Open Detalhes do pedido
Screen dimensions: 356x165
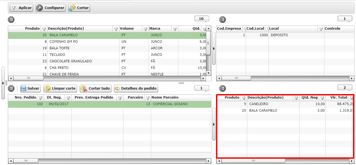(136, 88)
